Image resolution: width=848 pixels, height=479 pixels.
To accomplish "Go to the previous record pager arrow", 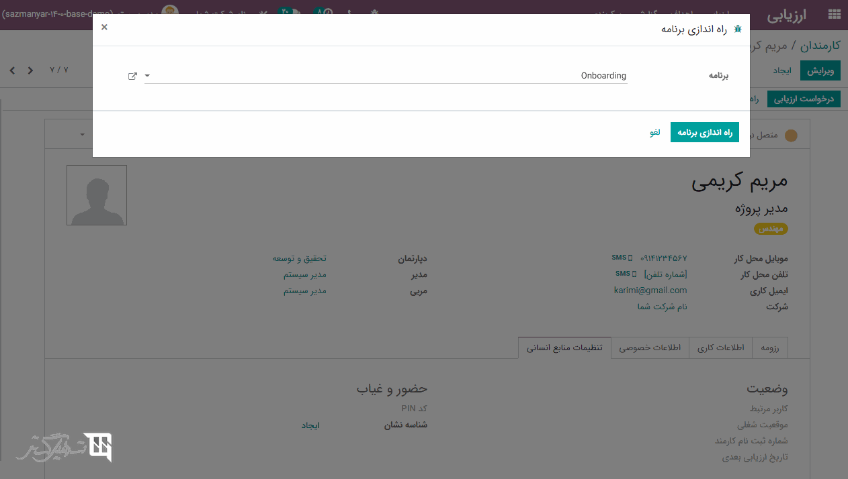I will point(30,70).
